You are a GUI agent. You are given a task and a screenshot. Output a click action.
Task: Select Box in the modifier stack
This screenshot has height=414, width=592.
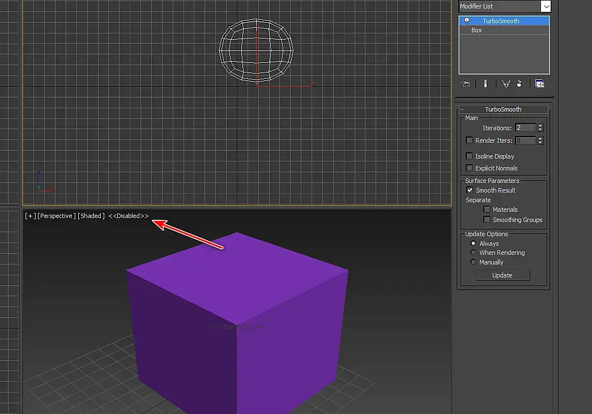tap(504, 30)
